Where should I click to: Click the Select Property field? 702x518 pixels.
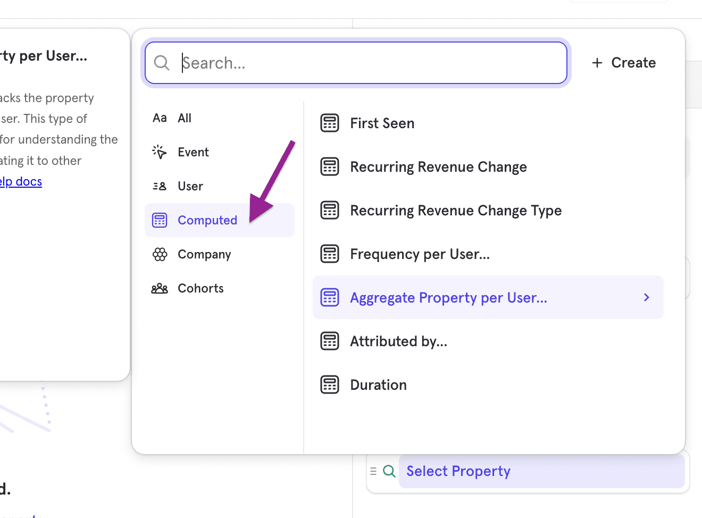point(541,471)
